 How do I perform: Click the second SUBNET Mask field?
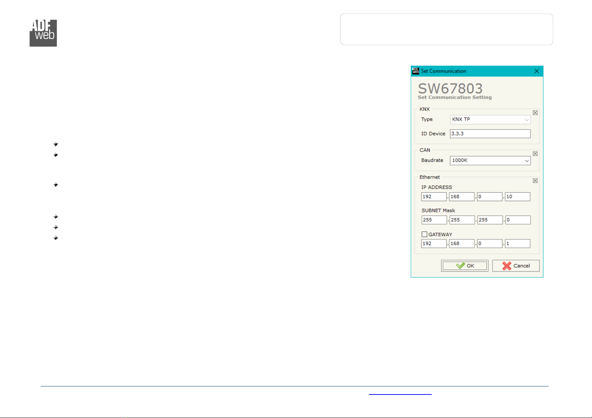tap(462, 220)
